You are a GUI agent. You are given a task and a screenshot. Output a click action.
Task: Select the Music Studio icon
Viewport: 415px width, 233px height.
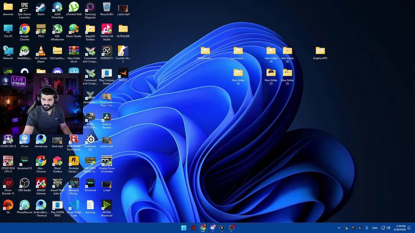[74, 31]
